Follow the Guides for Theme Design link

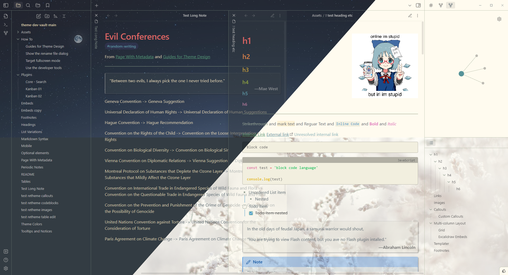187,57
